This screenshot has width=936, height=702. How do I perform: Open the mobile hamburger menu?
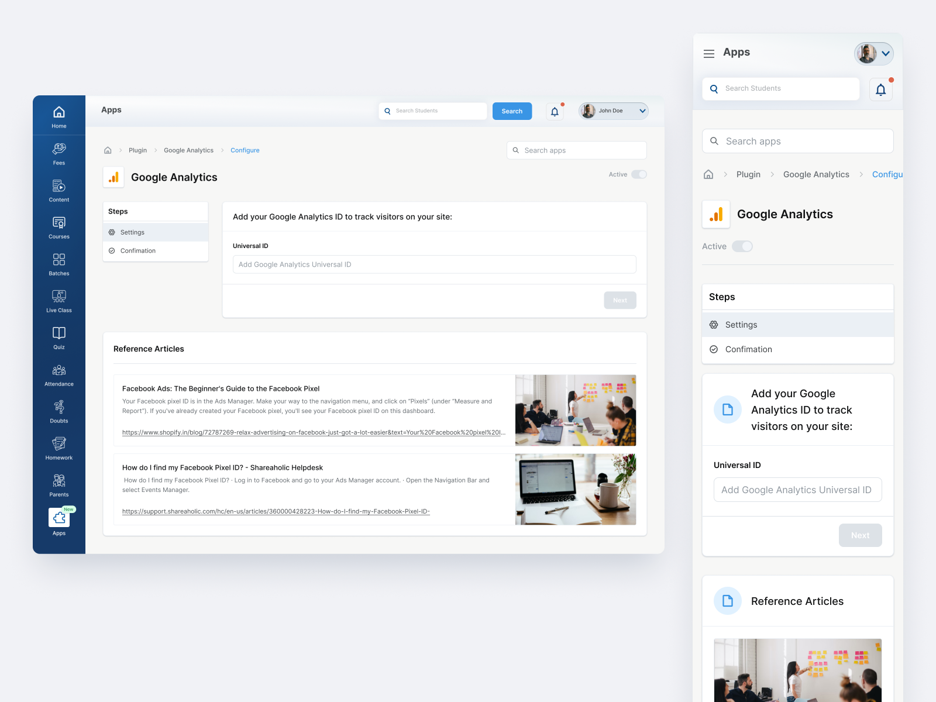[709, 53]
